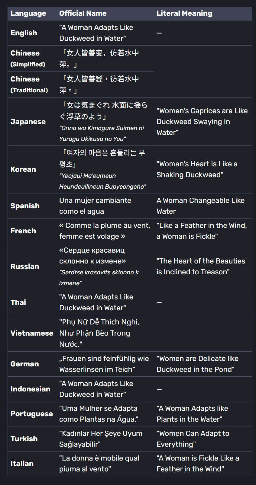Click the Turkish name "Kadınlar Her Şeye Uyum"
The image size is (256, 485).
(x=101, y=439)
